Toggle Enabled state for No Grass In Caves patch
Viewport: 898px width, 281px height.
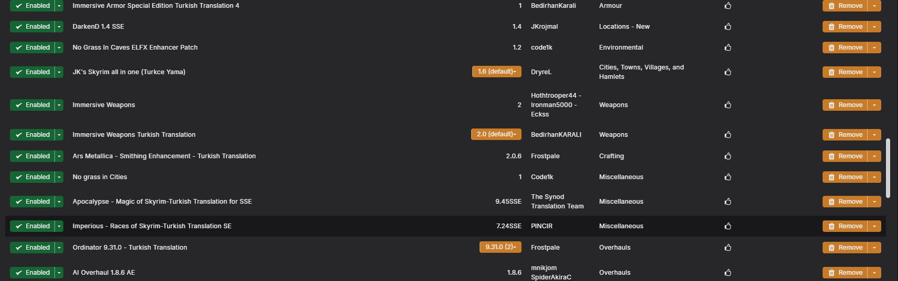point(32,48)
